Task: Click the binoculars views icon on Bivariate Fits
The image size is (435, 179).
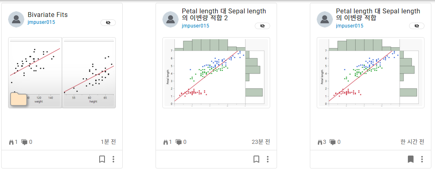Action: pos(11,142)
